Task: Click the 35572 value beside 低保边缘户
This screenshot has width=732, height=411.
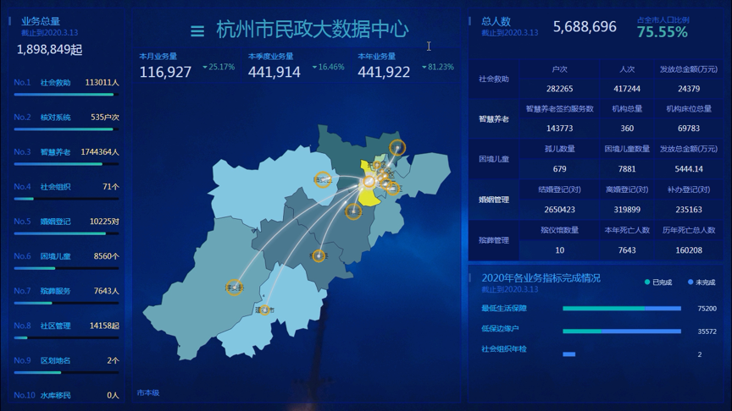Action: [707, 332]
